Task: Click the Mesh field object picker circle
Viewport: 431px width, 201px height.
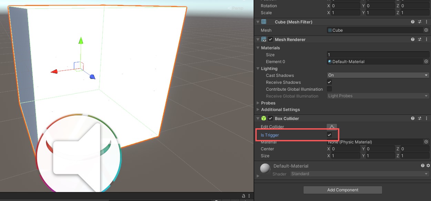Action: click(426, 30)
